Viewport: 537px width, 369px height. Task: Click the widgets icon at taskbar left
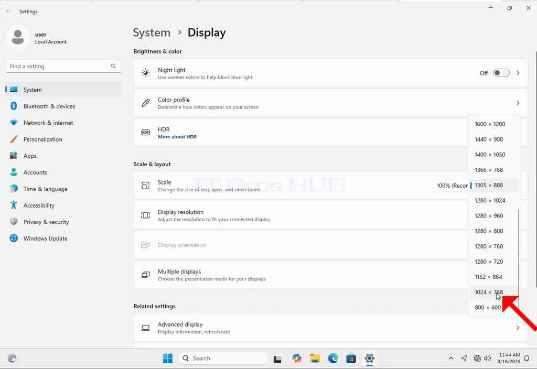[12, 359]
